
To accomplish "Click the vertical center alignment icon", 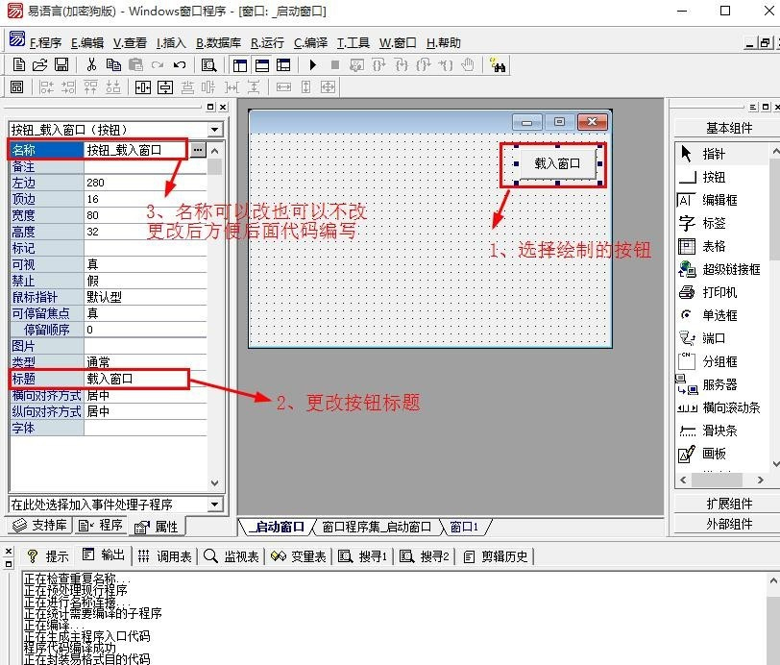I will tap(165, 87).
